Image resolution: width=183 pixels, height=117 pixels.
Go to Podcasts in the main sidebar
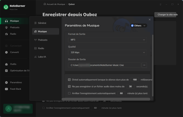[15, 28]
